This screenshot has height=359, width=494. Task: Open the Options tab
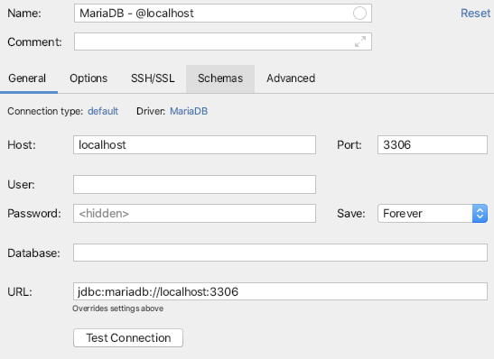tap(89, 78)
